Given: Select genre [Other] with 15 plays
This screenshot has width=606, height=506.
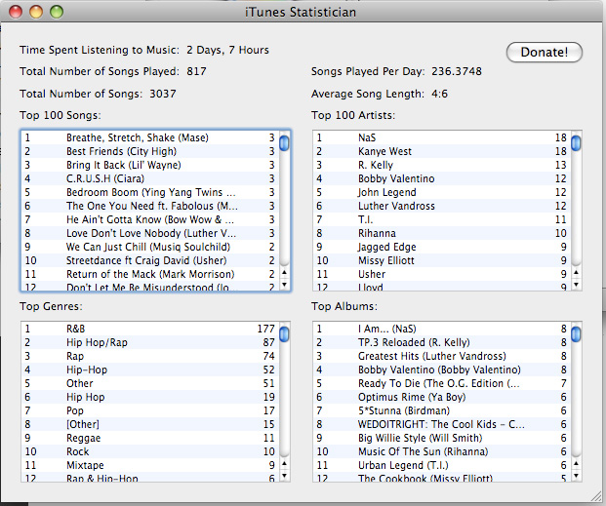Looking at the screenshot, I should [x=150, y=424].
